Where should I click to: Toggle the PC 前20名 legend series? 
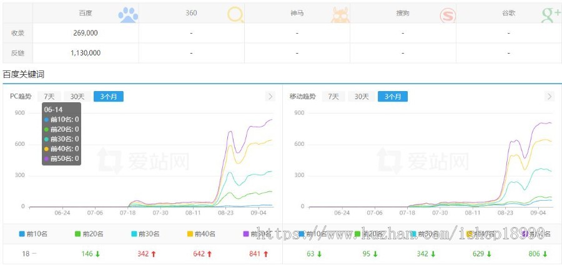(x=89, y=234)
